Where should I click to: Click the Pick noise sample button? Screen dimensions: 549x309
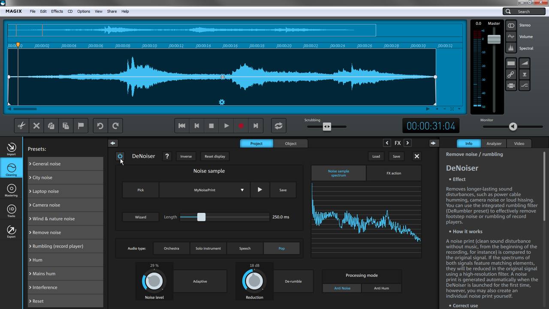pyautogui.click(x=141, y=190)
